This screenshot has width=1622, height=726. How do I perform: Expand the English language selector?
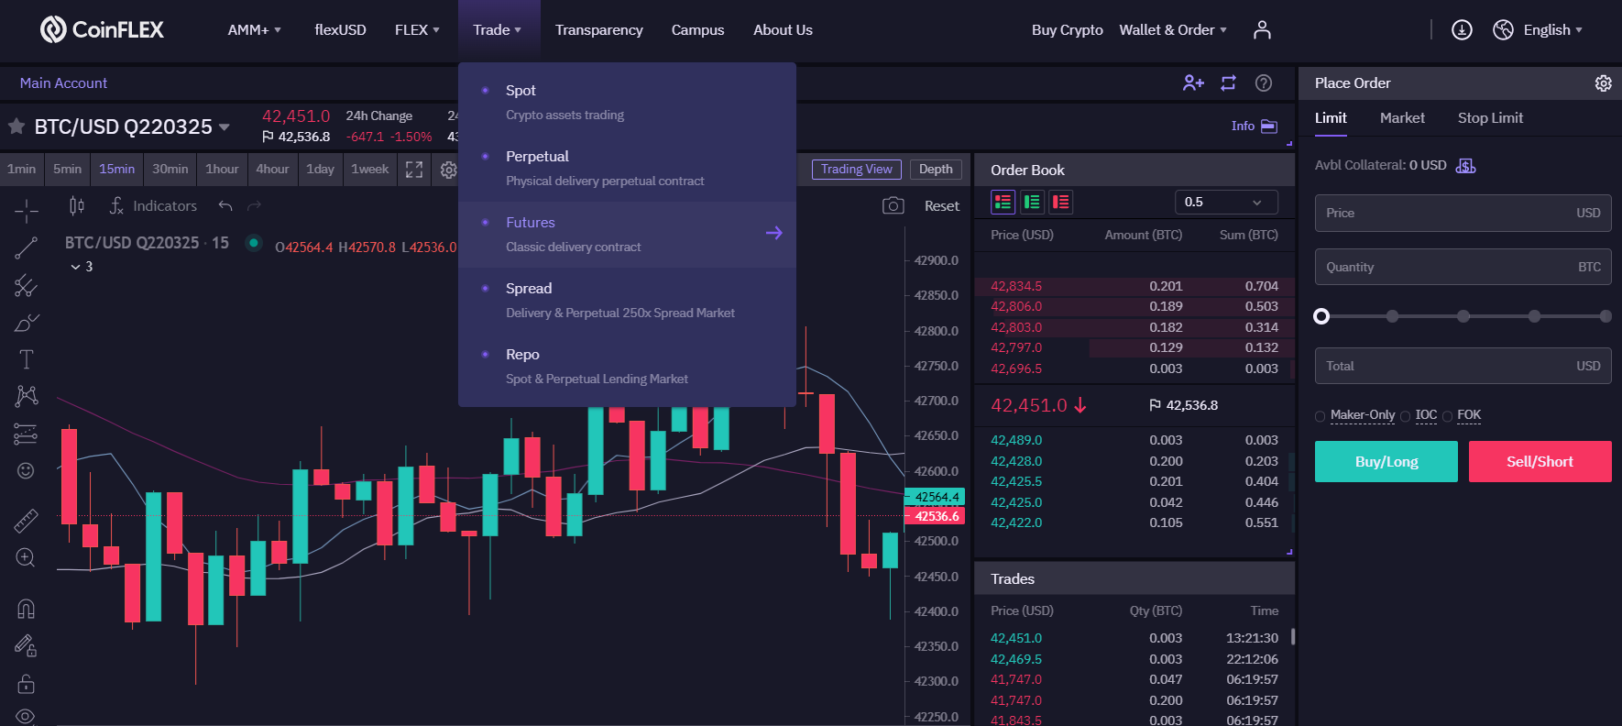(x=1551, y=30)
